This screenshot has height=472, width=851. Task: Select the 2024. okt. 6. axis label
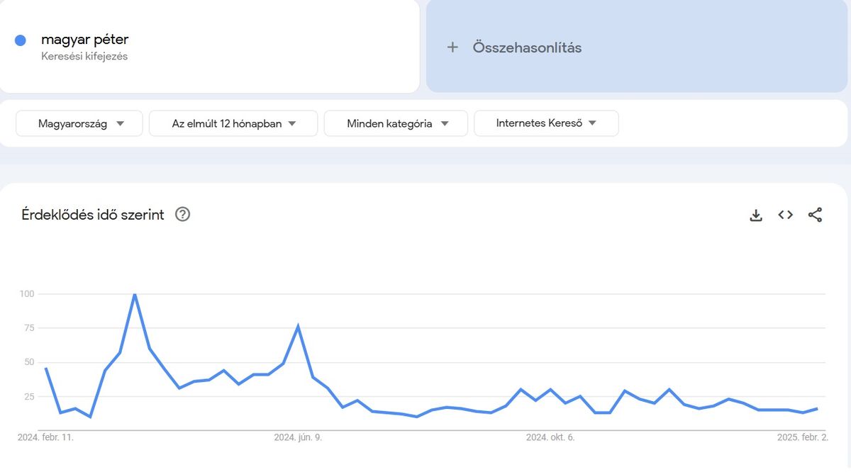point(550,437)
